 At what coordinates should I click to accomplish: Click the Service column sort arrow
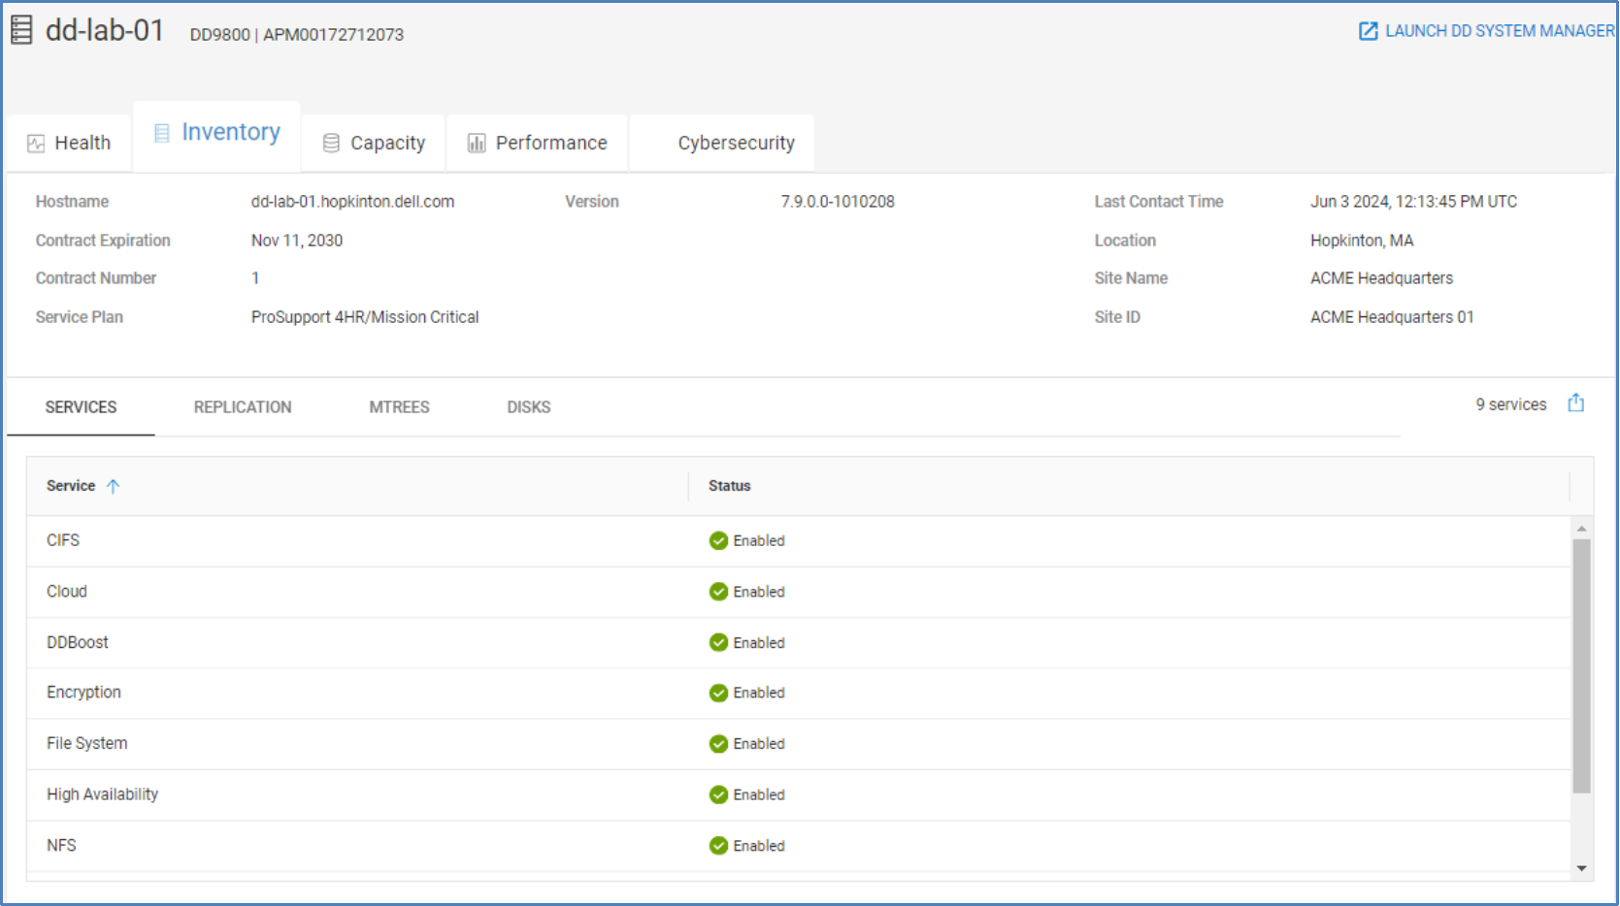[113, 486]
